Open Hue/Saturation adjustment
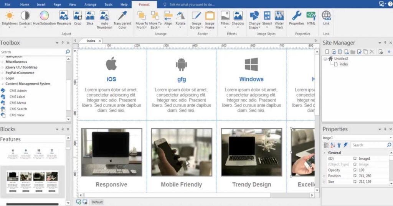The image size is (393, 206). (x=44, y=18)
